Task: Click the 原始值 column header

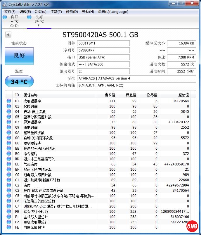Action: (183, 95)
